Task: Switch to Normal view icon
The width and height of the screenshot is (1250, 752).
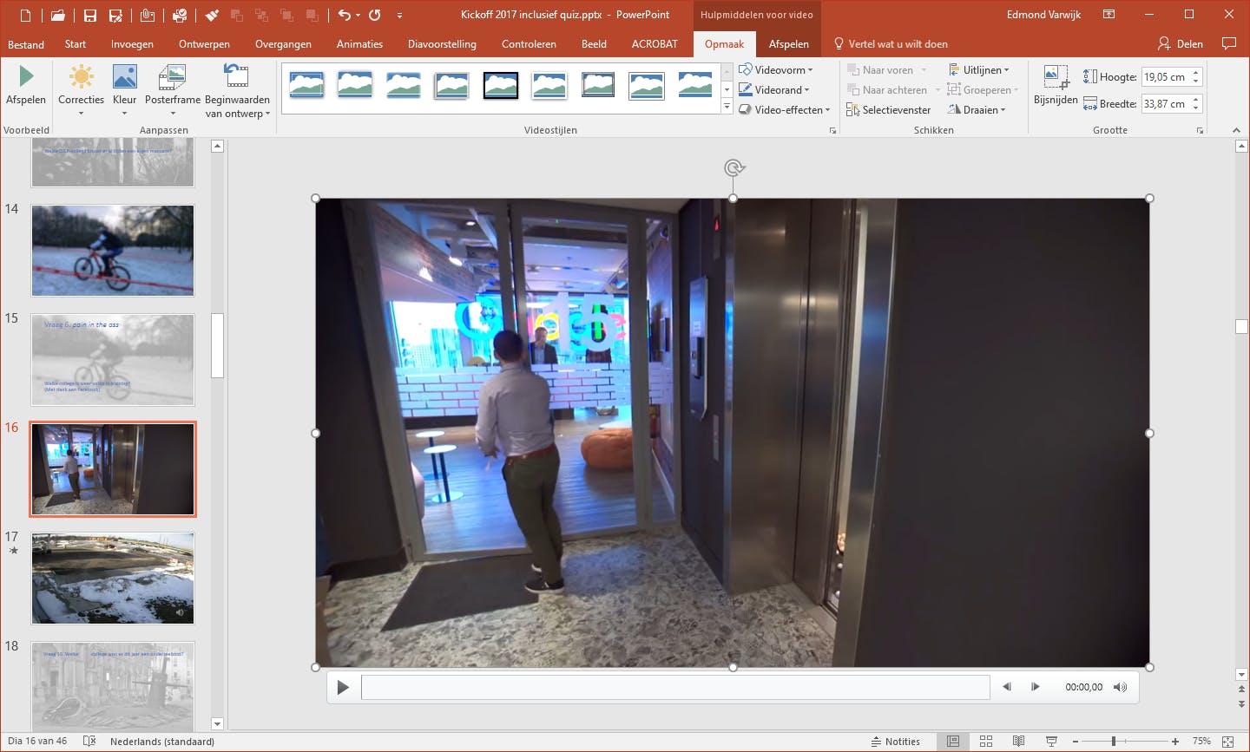Action: tap(953, 742)
